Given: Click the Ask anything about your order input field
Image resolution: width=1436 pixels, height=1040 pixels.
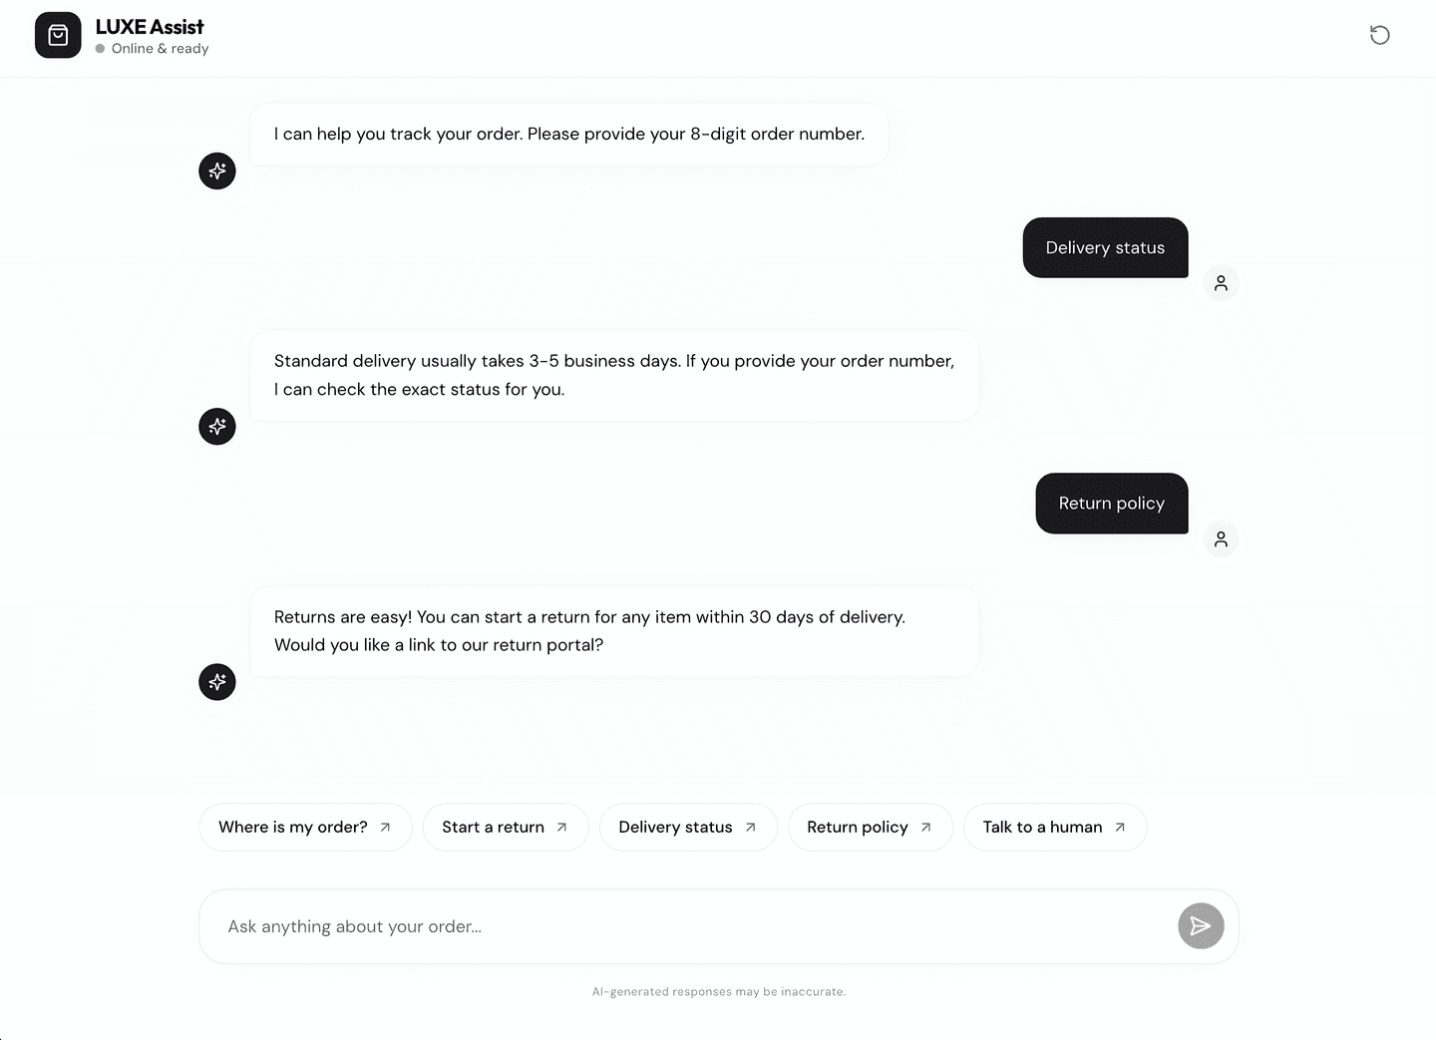Looking at the screenshot, I should [698, 925].
